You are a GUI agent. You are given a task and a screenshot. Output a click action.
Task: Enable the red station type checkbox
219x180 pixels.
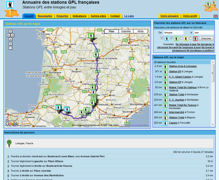[x=191, y=38]
